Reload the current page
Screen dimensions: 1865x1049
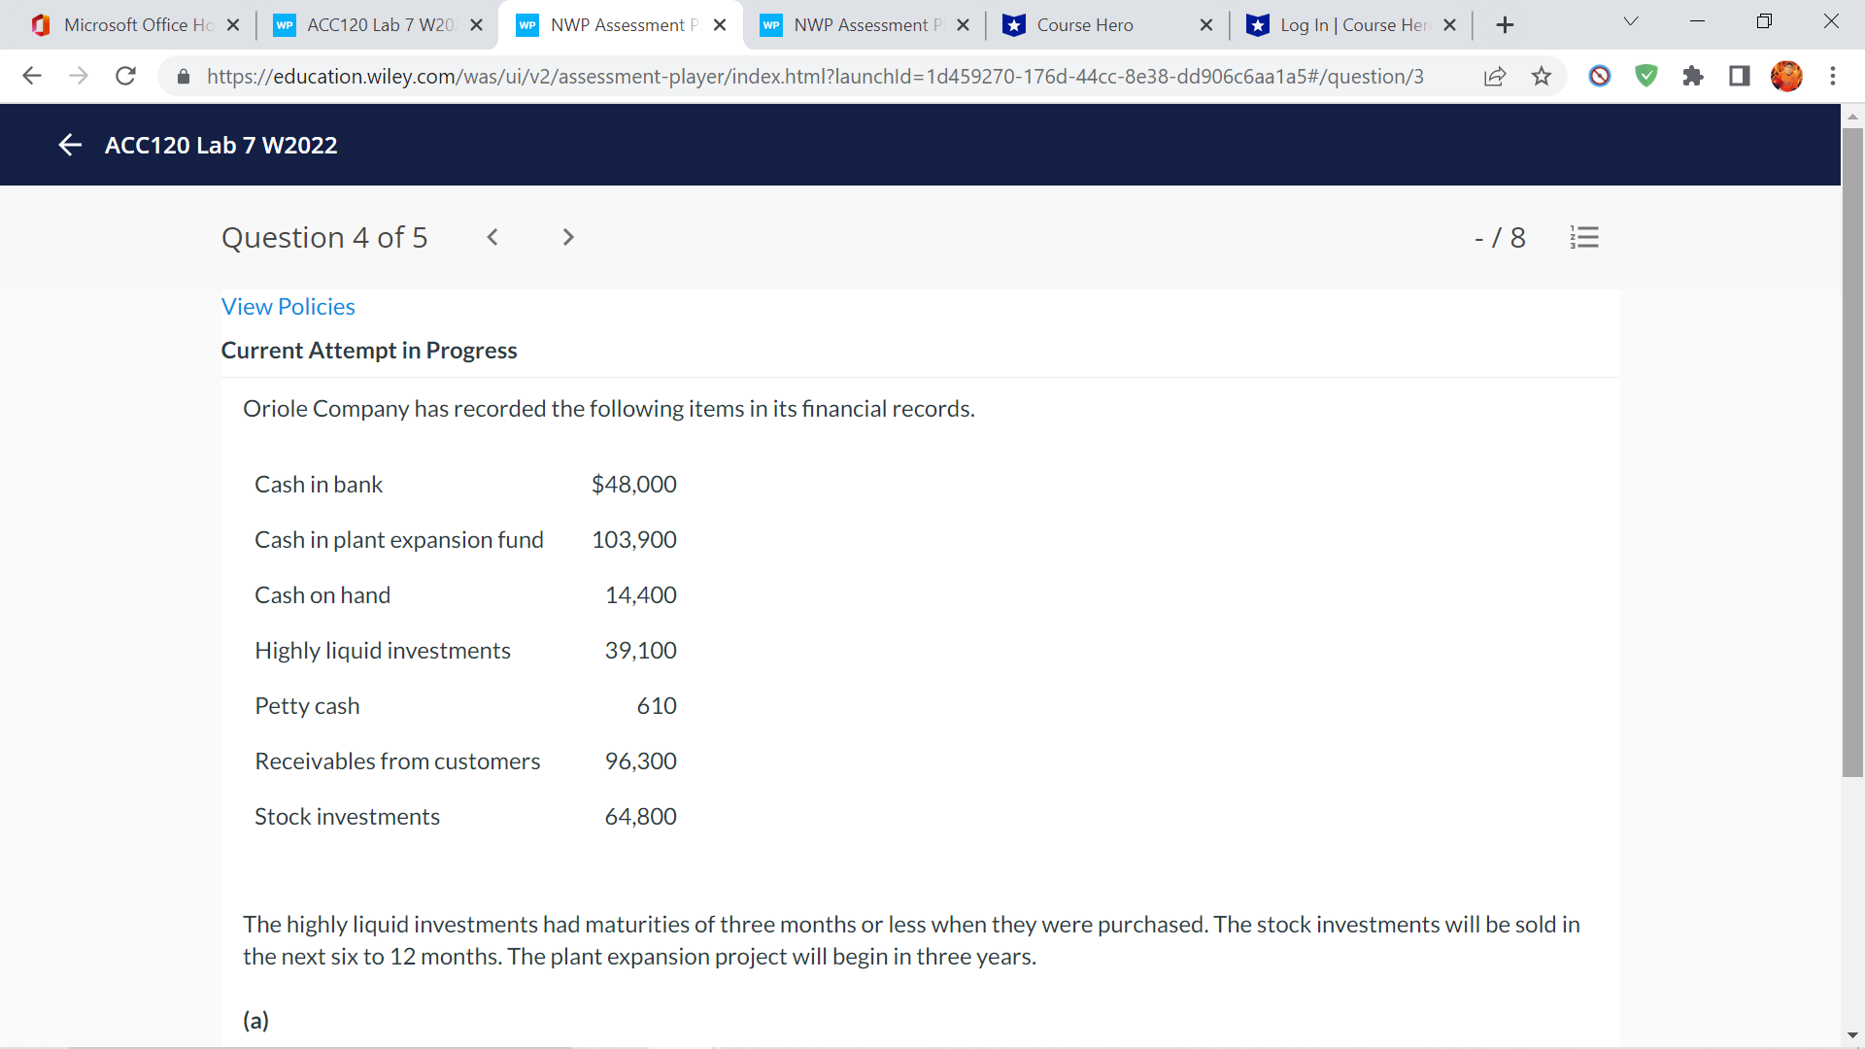[x=125, y=76]
